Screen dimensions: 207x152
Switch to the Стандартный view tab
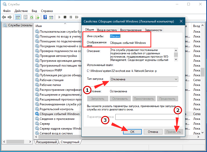click(x=70, y=142)
